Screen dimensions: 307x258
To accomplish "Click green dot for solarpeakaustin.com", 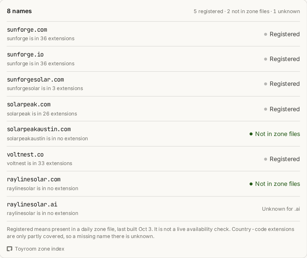I will tap(251, 134).
